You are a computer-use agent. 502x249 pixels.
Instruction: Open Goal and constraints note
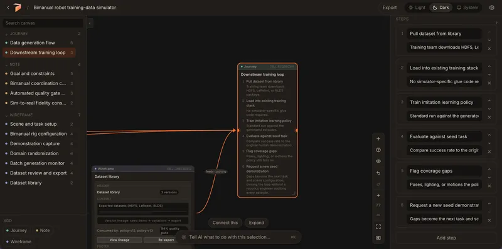[x=40, y=74]
